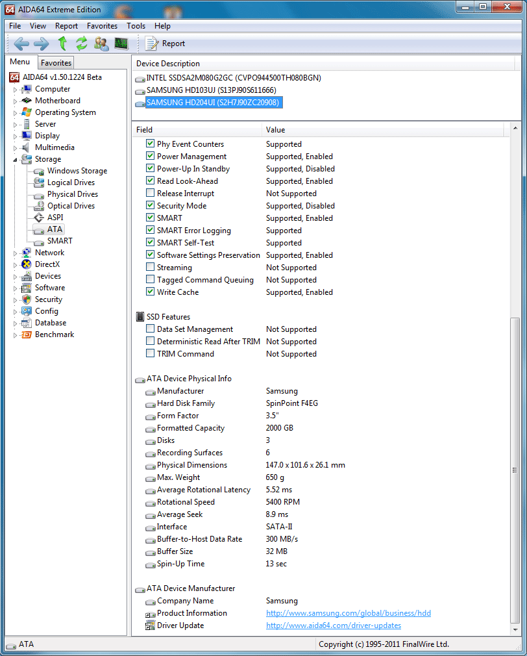
Task: Select Physical Drives in Storage tree
Action: point(73,194)
